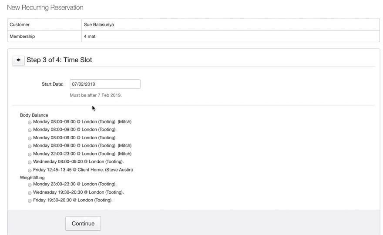Screen dimensions: 383x235
Task: Click the Body Balance group heading
Action: [34, 115]
